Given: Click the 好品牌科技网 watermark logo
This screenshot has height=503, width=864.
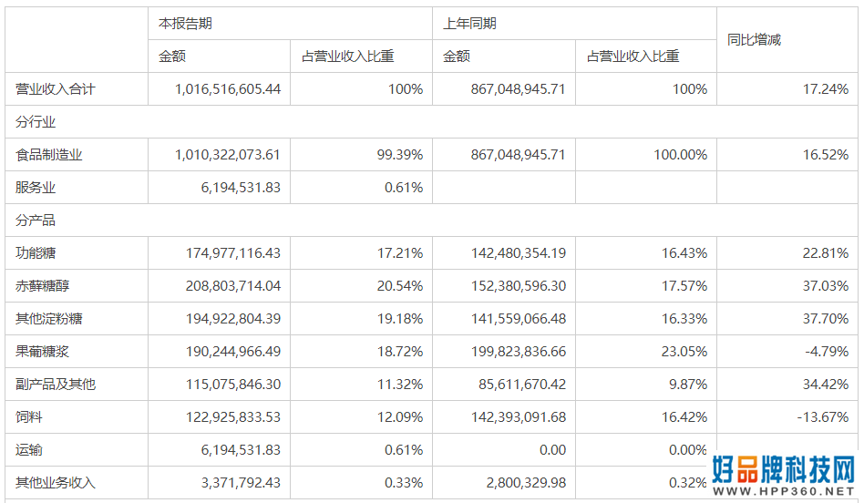Looking at the screenshot, I should (x=784, y=469).
